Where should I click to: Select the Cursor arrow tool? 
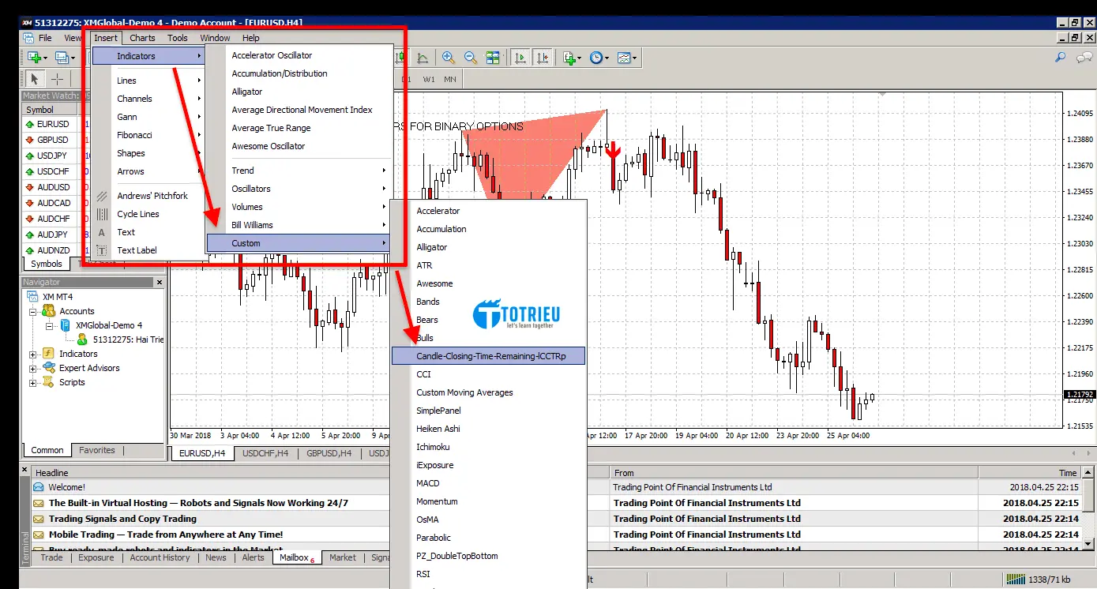click(x=35, y=79)
